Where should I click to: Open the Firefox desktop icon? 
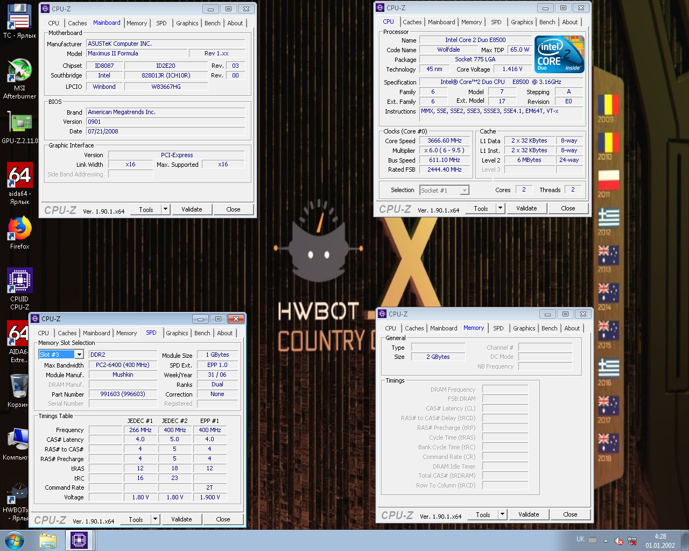(19, 232)
